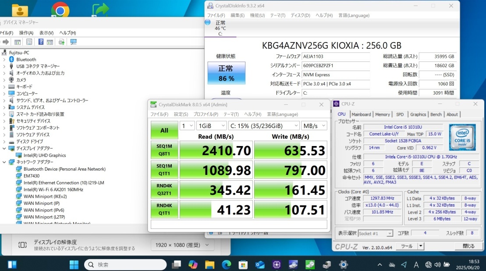Click the camera device icon in tree
Screen dimensions: 486x271
pyautogui.click(x=11, y=80)
